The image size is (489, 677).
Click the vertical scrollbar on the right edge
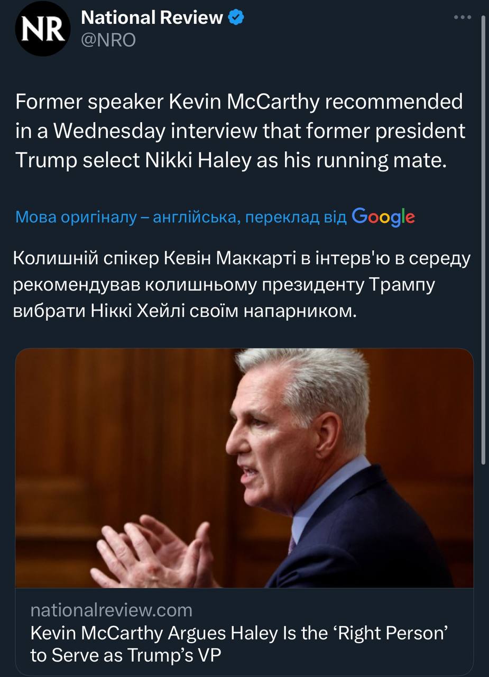coord(483,238)
